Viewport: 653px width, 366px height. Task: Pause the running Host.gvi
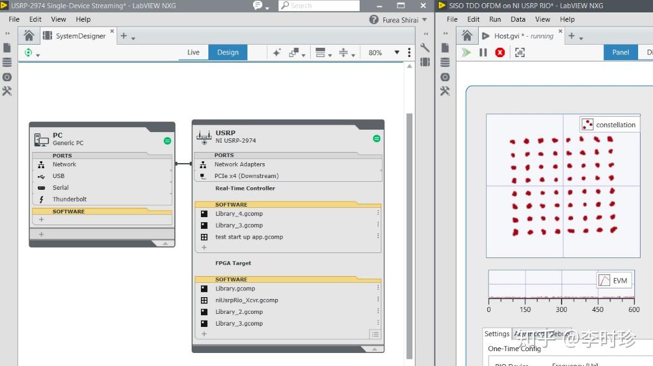[484, 52]
